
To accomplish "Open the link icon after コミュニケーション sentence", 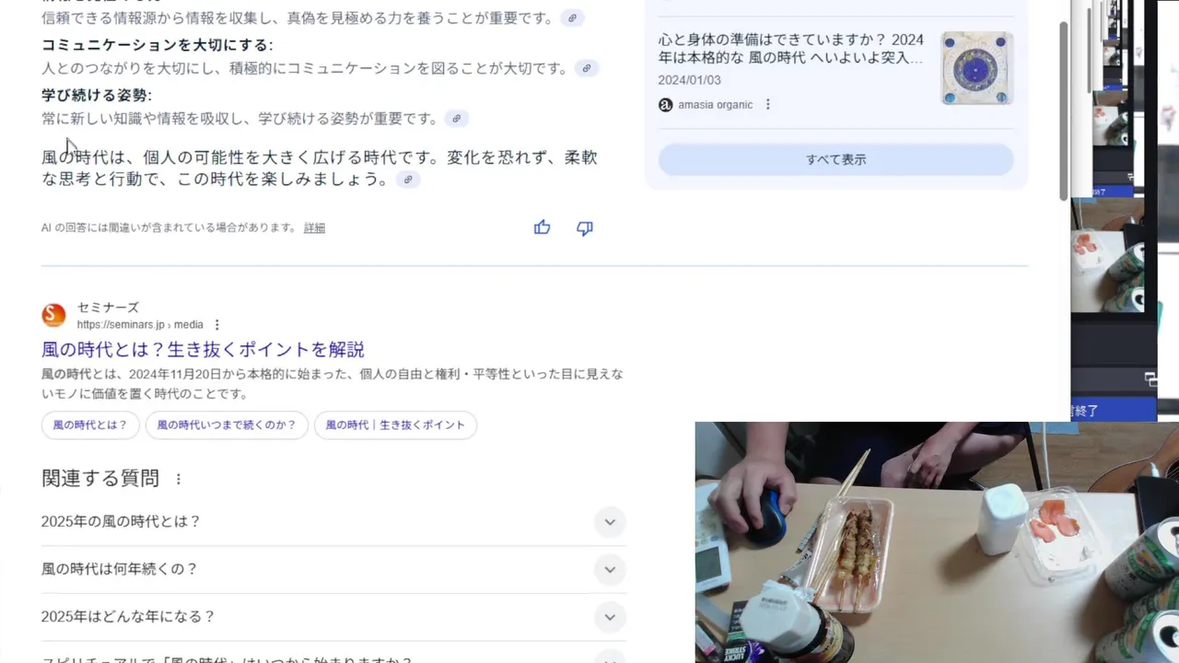I will point(587,68).
